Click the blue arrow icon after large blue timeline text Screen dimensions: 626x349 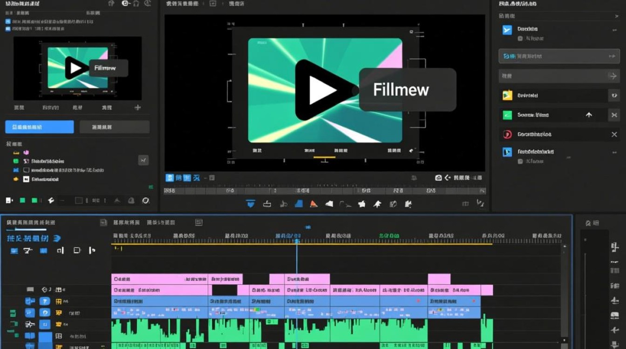point(57,238)
